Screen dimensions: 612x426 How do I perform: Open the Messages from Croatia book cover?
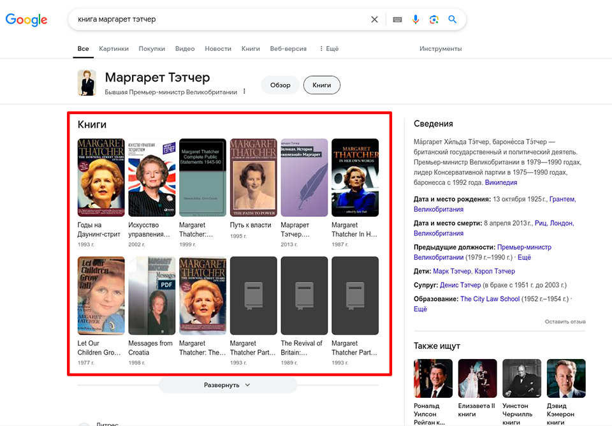152,295
